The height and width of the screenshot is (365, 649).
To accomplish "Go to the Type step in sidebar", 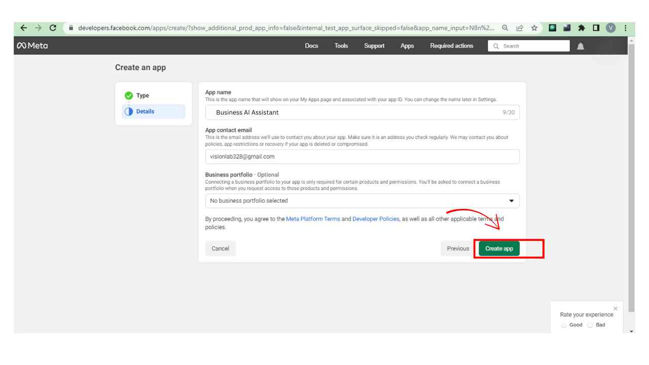I will pyautogui.click(x=142, y=96).
